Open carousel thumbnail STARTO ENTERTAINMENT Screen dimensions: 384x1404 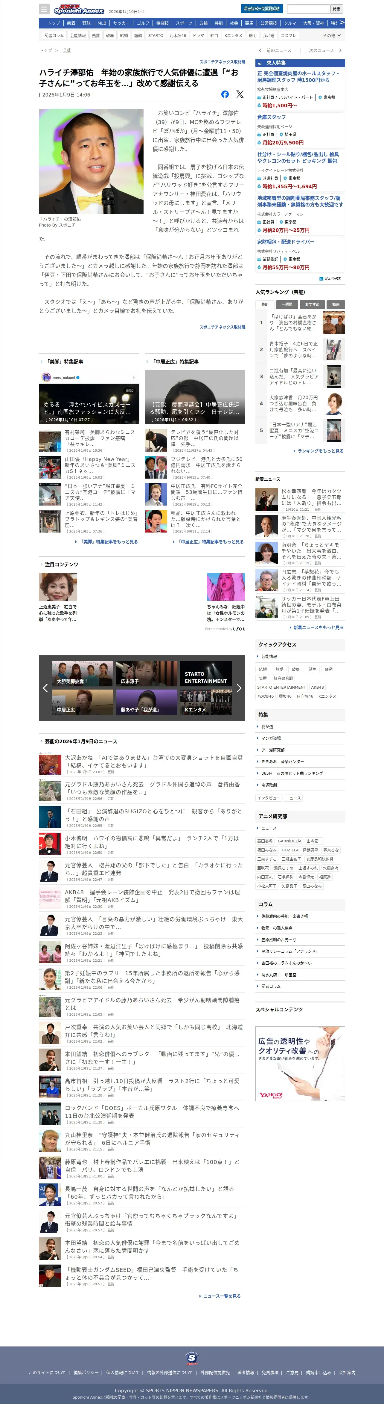(206, 673)
